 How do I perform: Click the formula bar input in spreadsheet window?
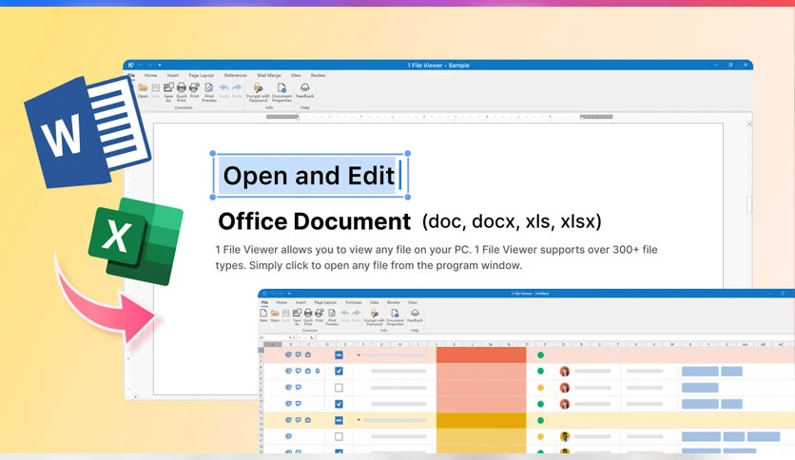click(555, 337)
